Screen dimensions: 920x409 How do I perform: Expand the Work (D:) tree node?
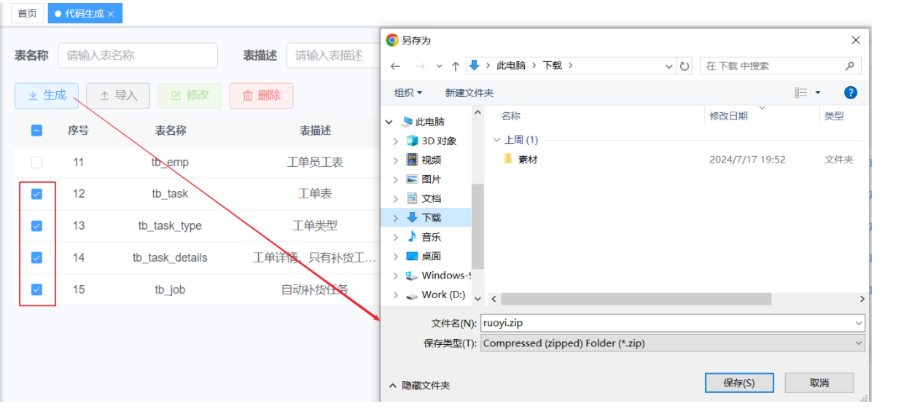click(x=396, y=295)
